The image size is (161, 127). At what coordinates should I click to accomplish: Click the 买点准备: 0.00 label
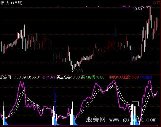pyautogui.click(x=68, y=77)
